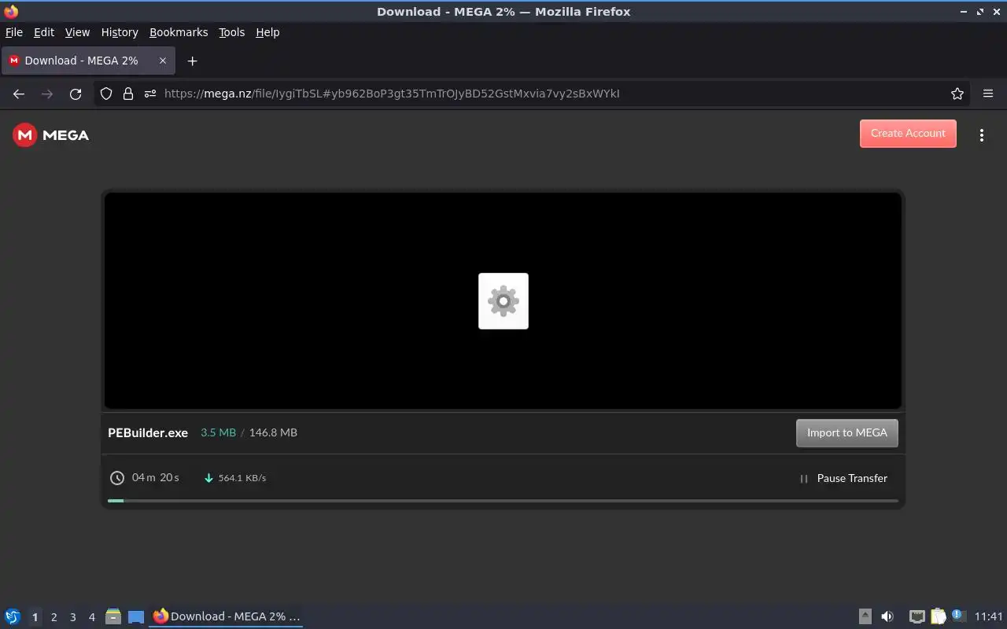The width and height of the screenshot is (1007, 629).
Task: Select Firefox Download - MEGA taskbar entry
Action: [227, 616]
